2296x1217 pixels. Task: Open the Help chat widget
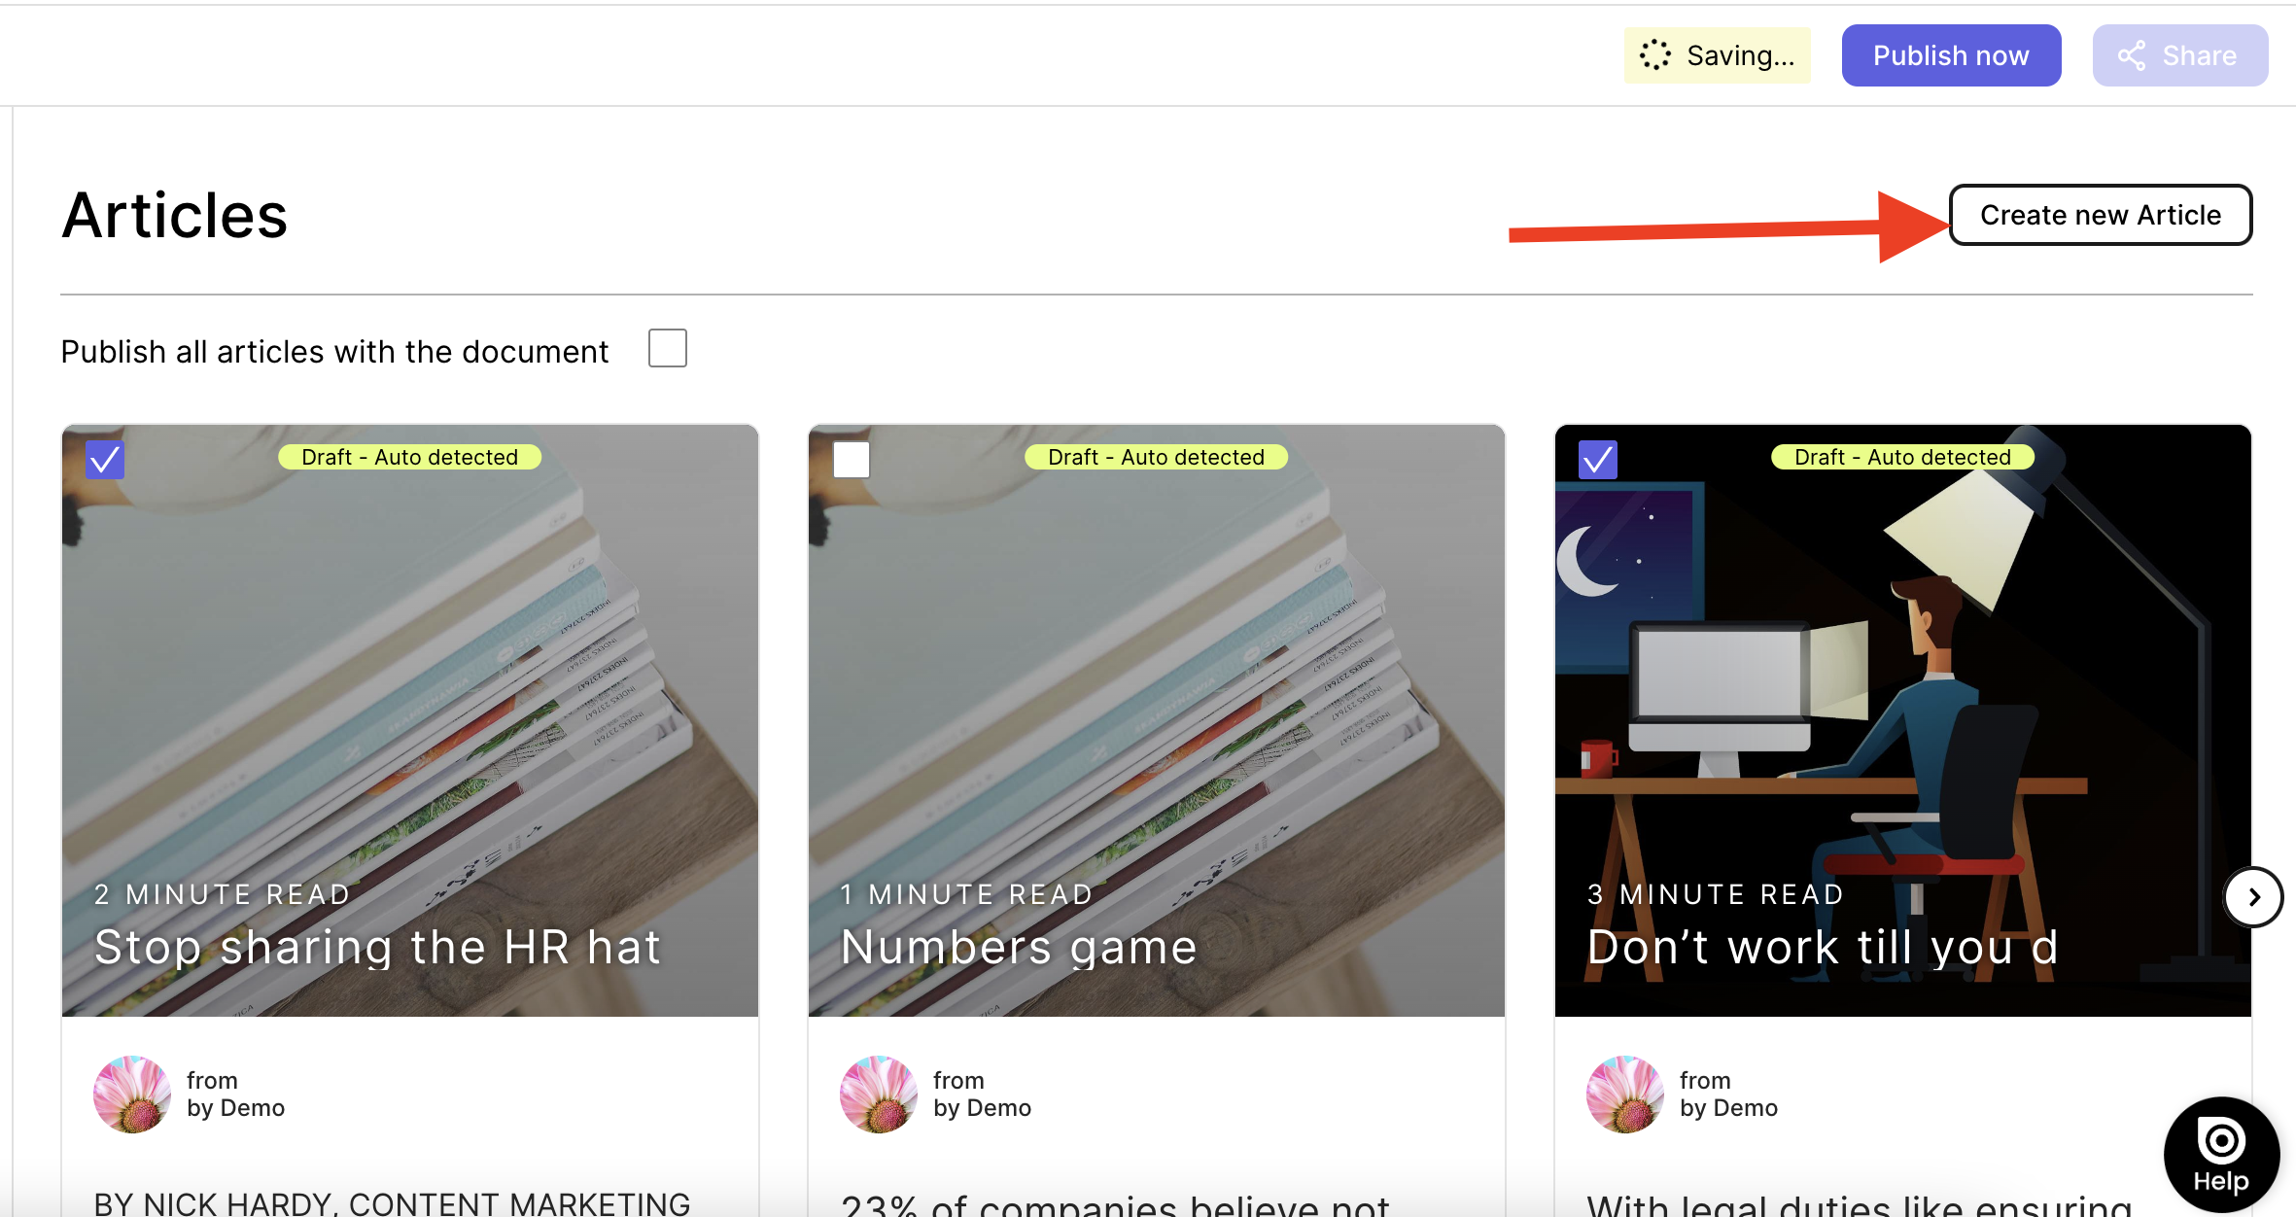[2221, 1155]
